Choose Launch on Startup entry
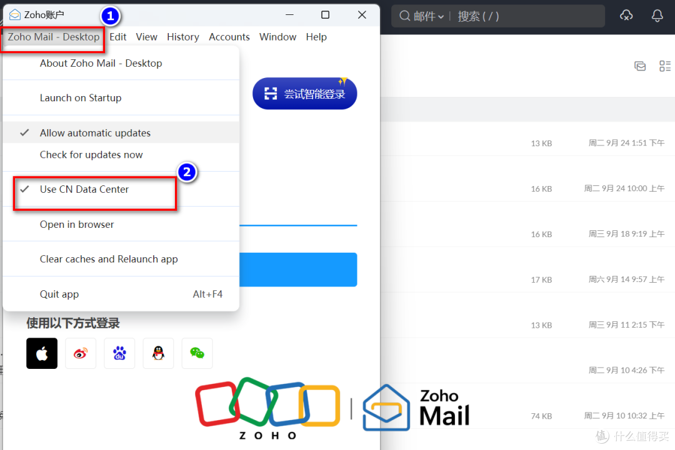675x450 pixels. 121,97
